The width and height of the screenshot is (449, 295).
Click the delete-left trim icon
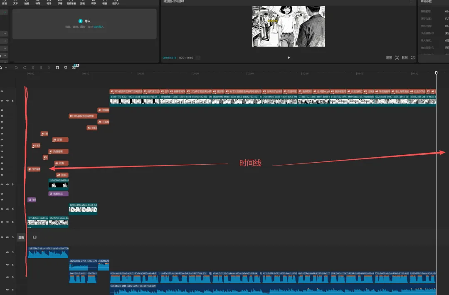(x=41, y=68)
